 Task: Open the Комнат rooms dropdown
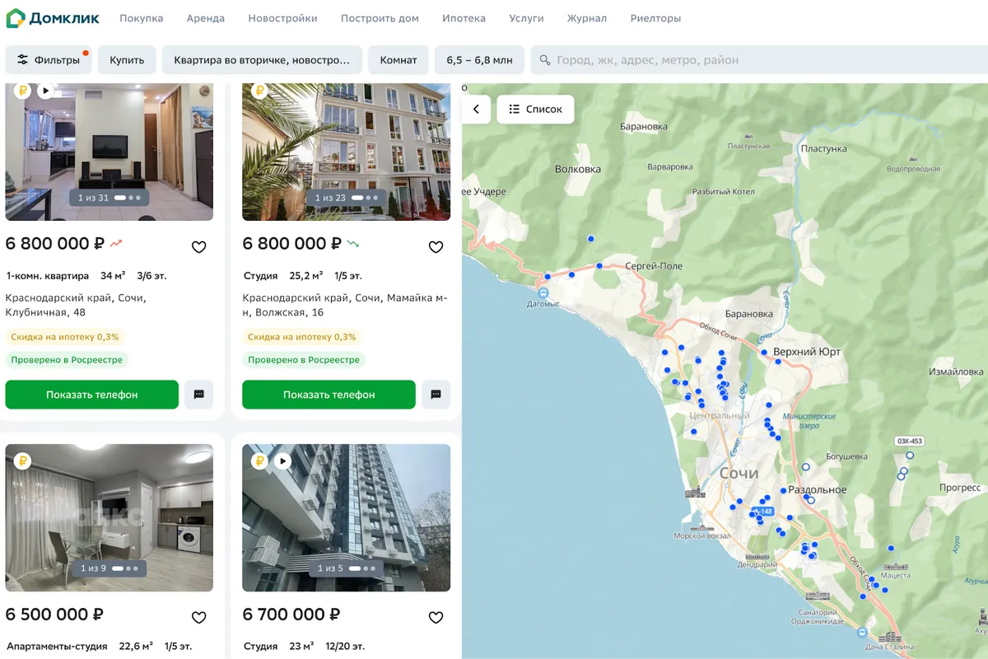point(398,60)
